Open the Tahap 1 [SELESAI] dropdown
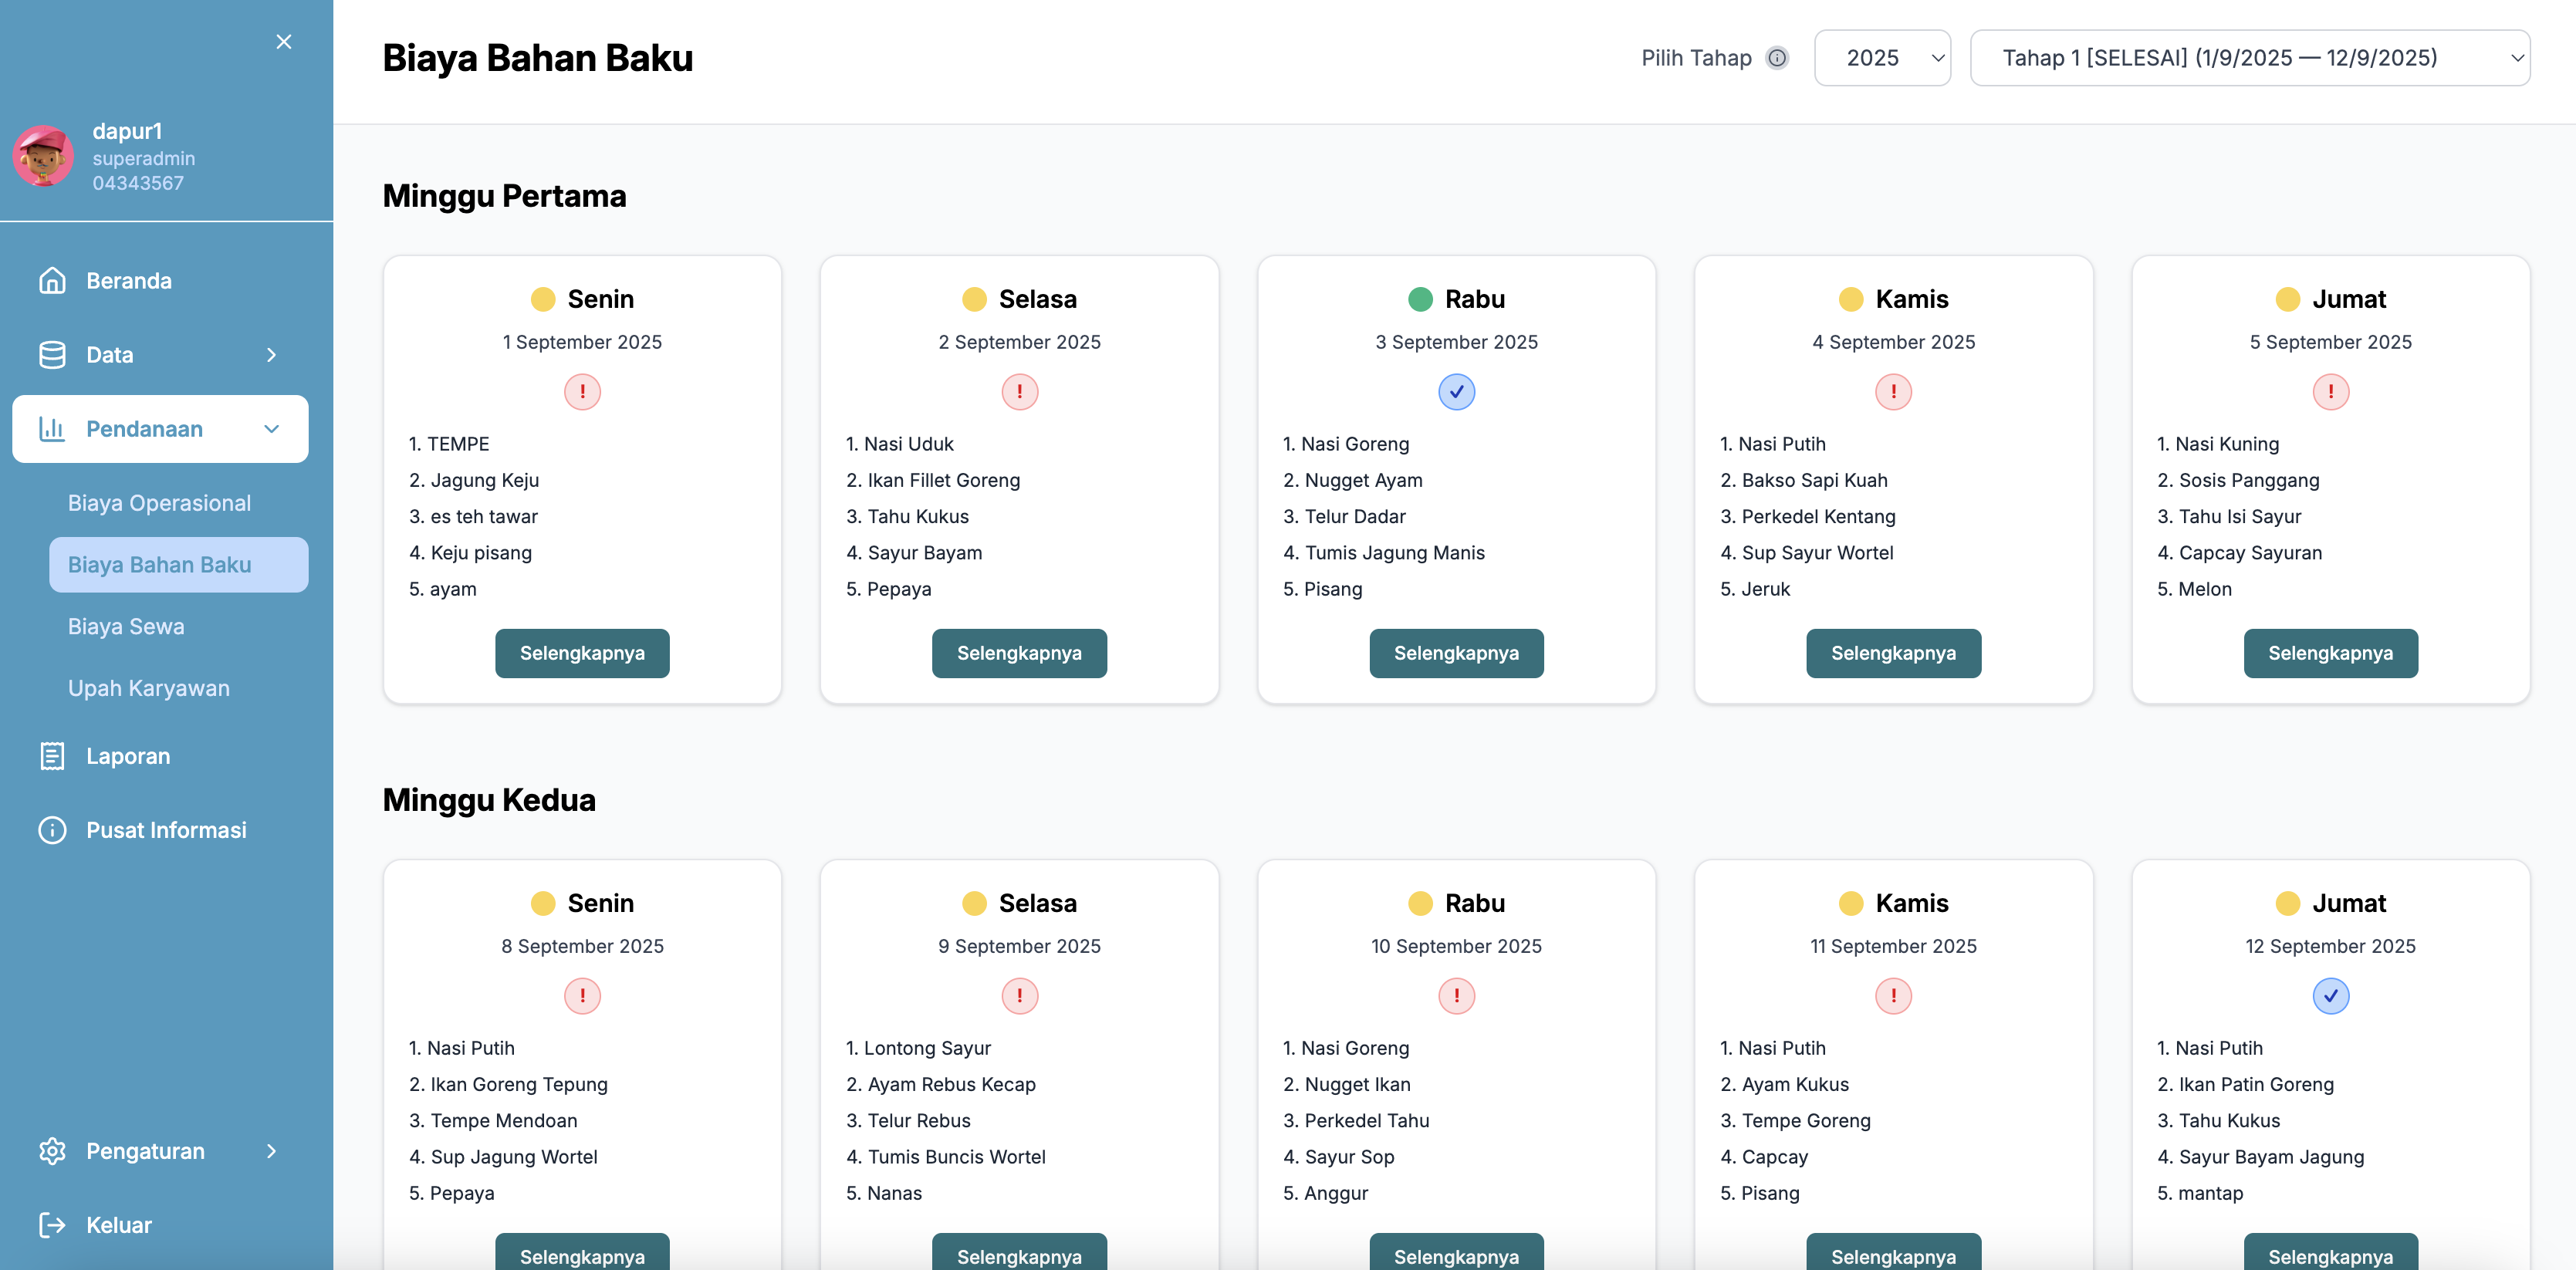 click(x=2250, y=57)
